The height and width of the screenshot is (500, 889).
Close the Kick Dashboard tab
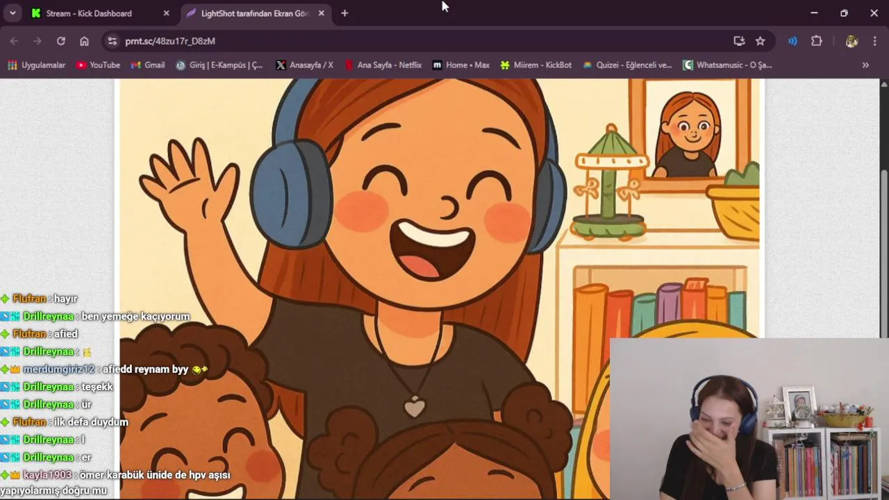pyautogui.click(x=166, y=13)
